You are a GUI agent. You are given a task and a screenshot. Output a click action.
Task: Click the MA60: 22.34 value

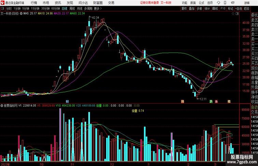77,14
